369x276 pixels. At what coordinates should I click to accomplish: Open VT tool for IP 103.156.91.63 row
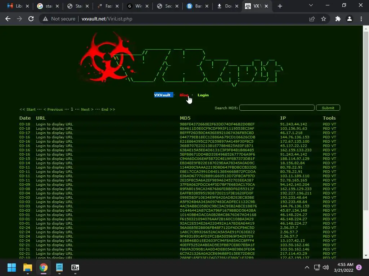click(x=334, y=128)
